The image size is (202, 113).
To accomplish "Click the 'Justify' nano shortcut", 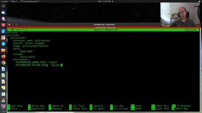I will coord(98,106).
